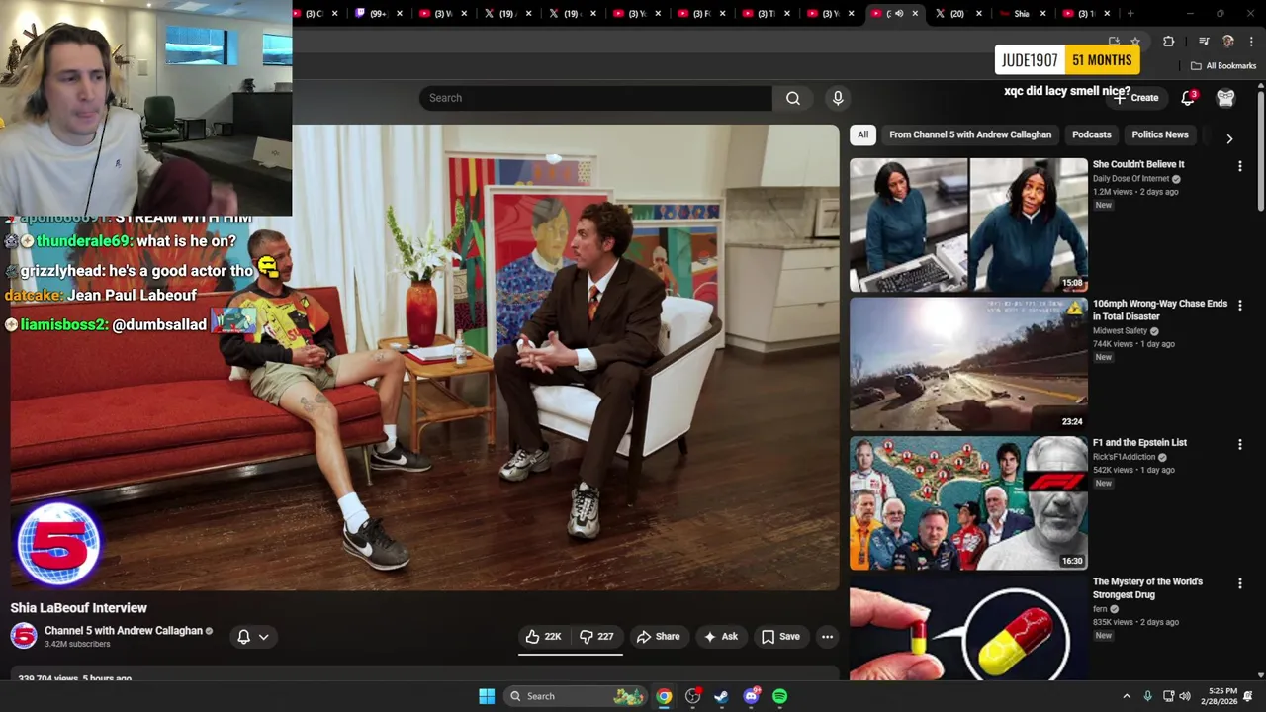Select the Politics News filter chip
The height and width of the screenshot is (712, 1266).
(x=1160, y=134)
